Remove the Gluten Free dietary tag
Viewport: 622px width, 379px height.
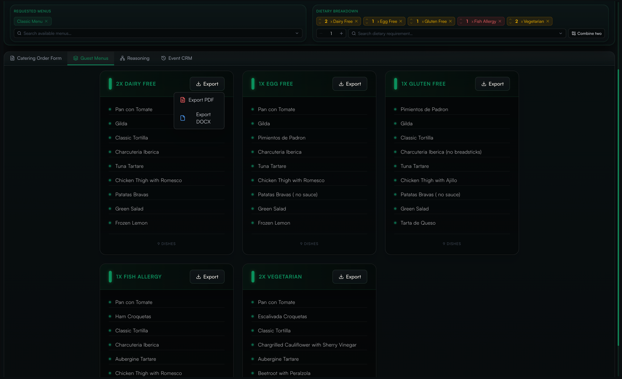451,21
